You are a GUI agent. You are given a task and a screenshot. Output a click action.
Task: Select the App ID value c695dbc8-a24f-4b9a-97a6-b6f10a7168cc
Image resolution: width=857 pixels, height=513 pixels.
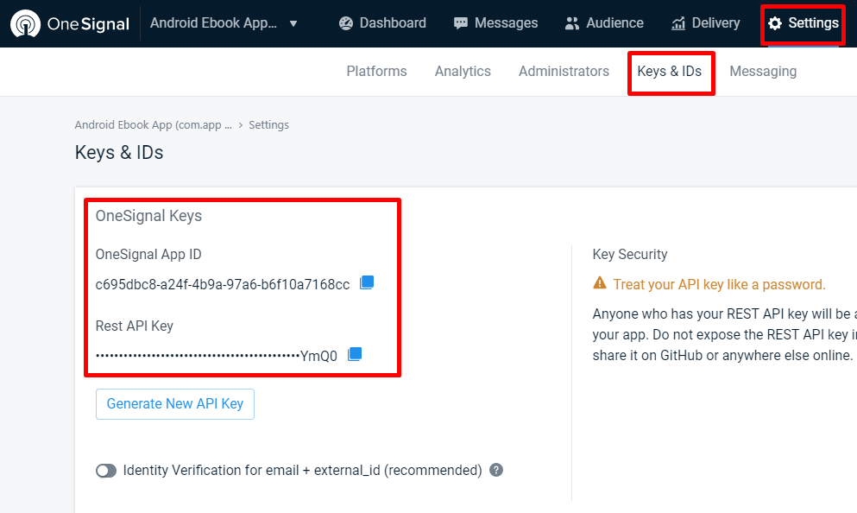[x=223, y=284]
